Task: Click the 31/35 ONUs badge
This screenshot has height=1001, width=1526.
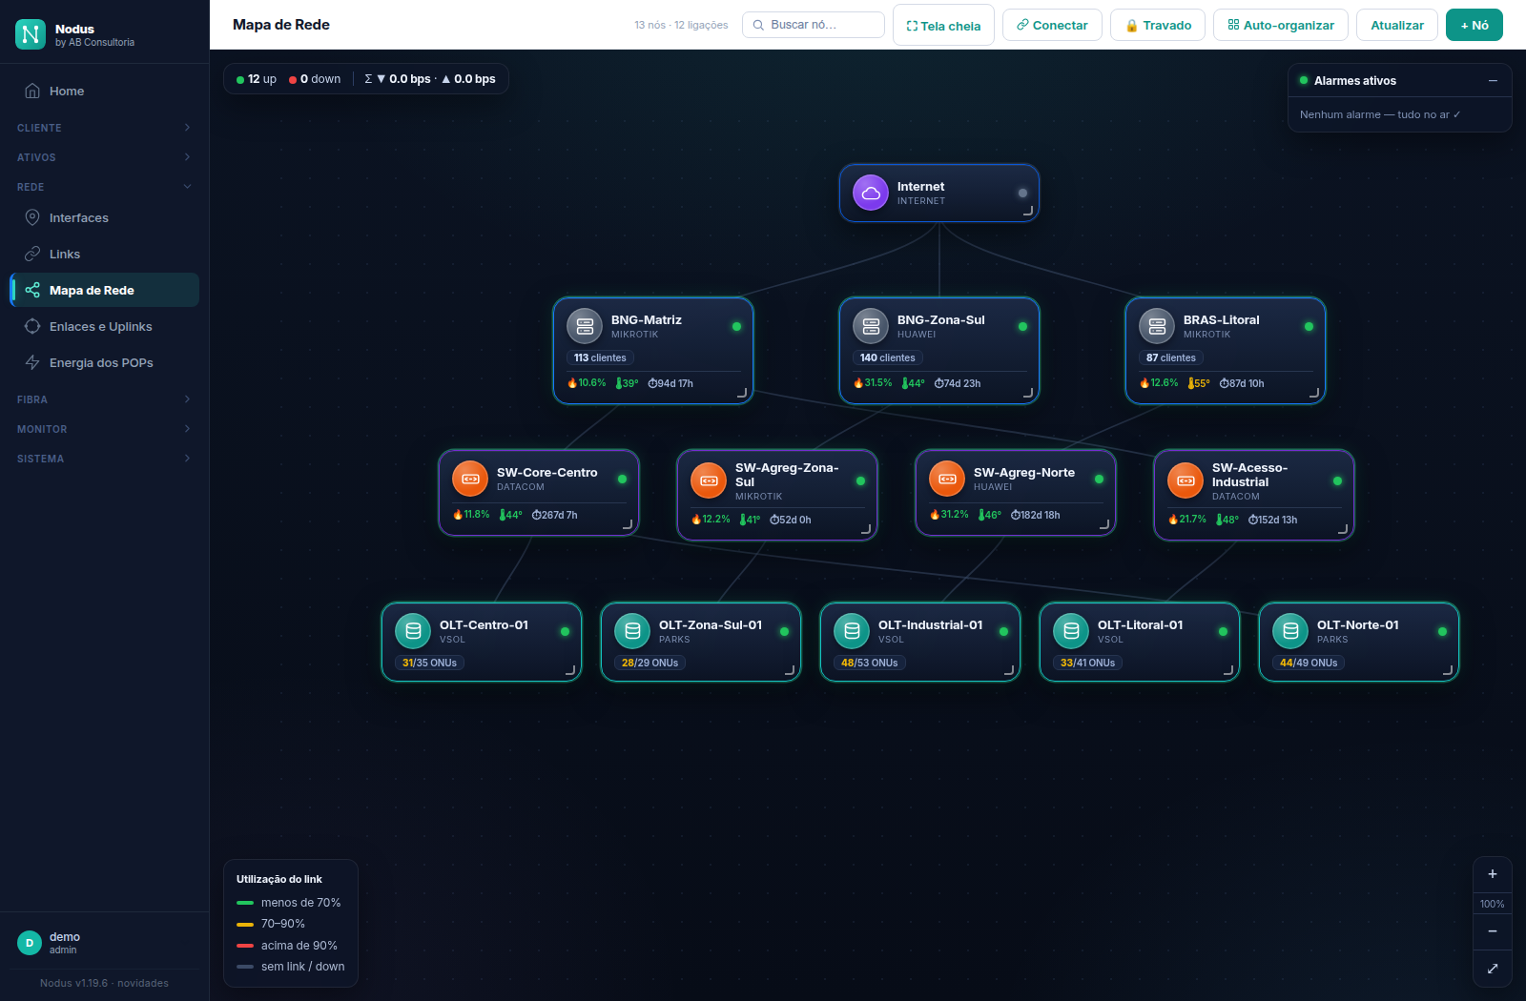Action: 429,663
